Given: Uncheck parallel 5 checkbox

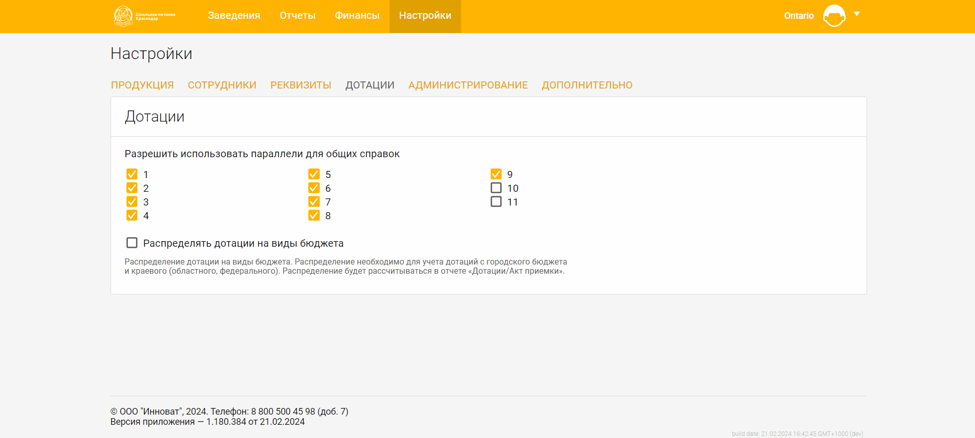Looking at the screenshot, I should [314, 174].
